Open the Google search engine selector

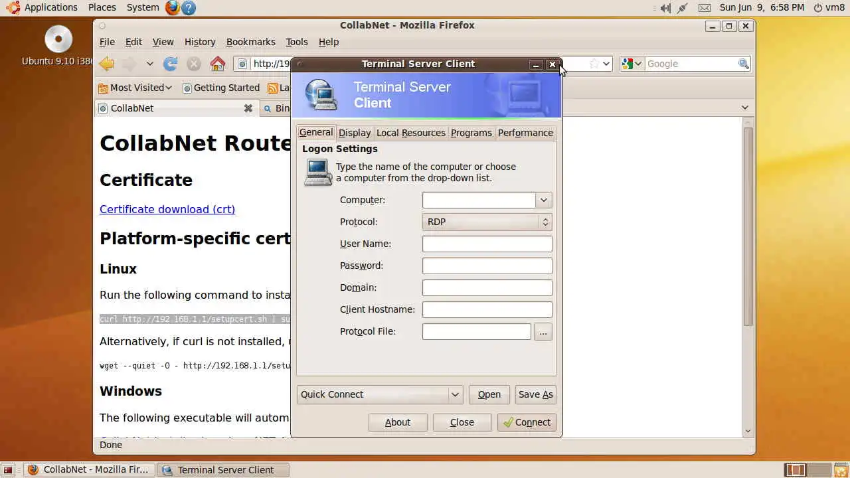pos(632,64)
